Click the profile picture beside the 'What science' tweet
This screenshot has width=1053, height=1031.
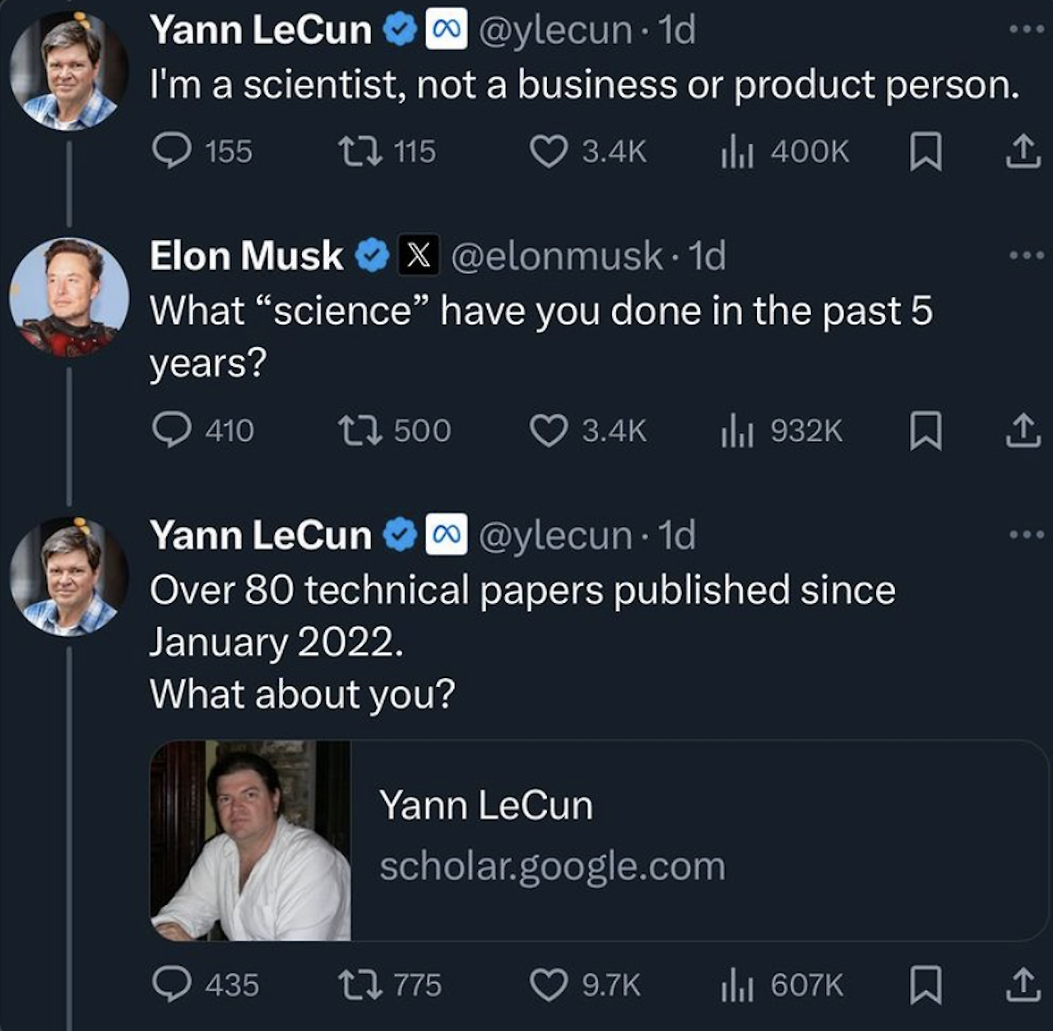(69, 296)
